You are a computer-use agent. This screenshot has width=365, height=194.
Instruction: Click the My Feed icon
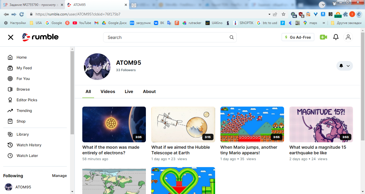pyautogui.click(x=10, y=68)
